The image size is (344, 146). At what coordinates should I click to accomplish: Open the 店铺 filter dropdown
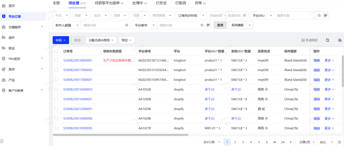[120, 15]
